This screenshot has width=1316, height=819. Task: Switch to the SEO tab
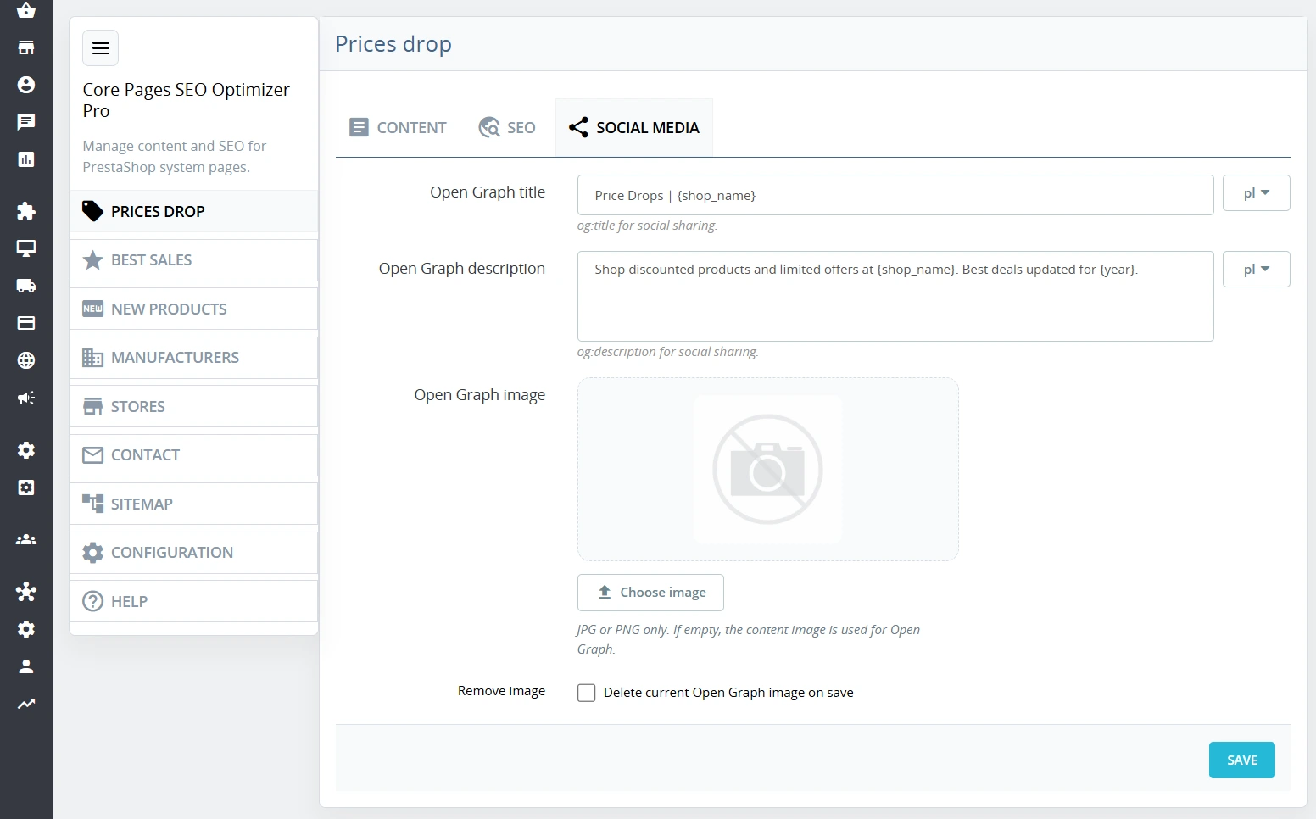tap(507, 128)
